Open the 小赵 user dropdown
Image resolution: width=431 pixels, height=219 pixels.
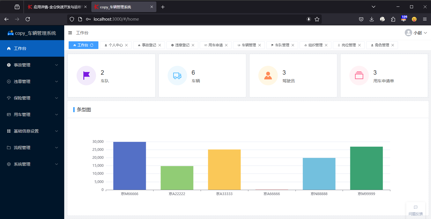click(416, 33)
